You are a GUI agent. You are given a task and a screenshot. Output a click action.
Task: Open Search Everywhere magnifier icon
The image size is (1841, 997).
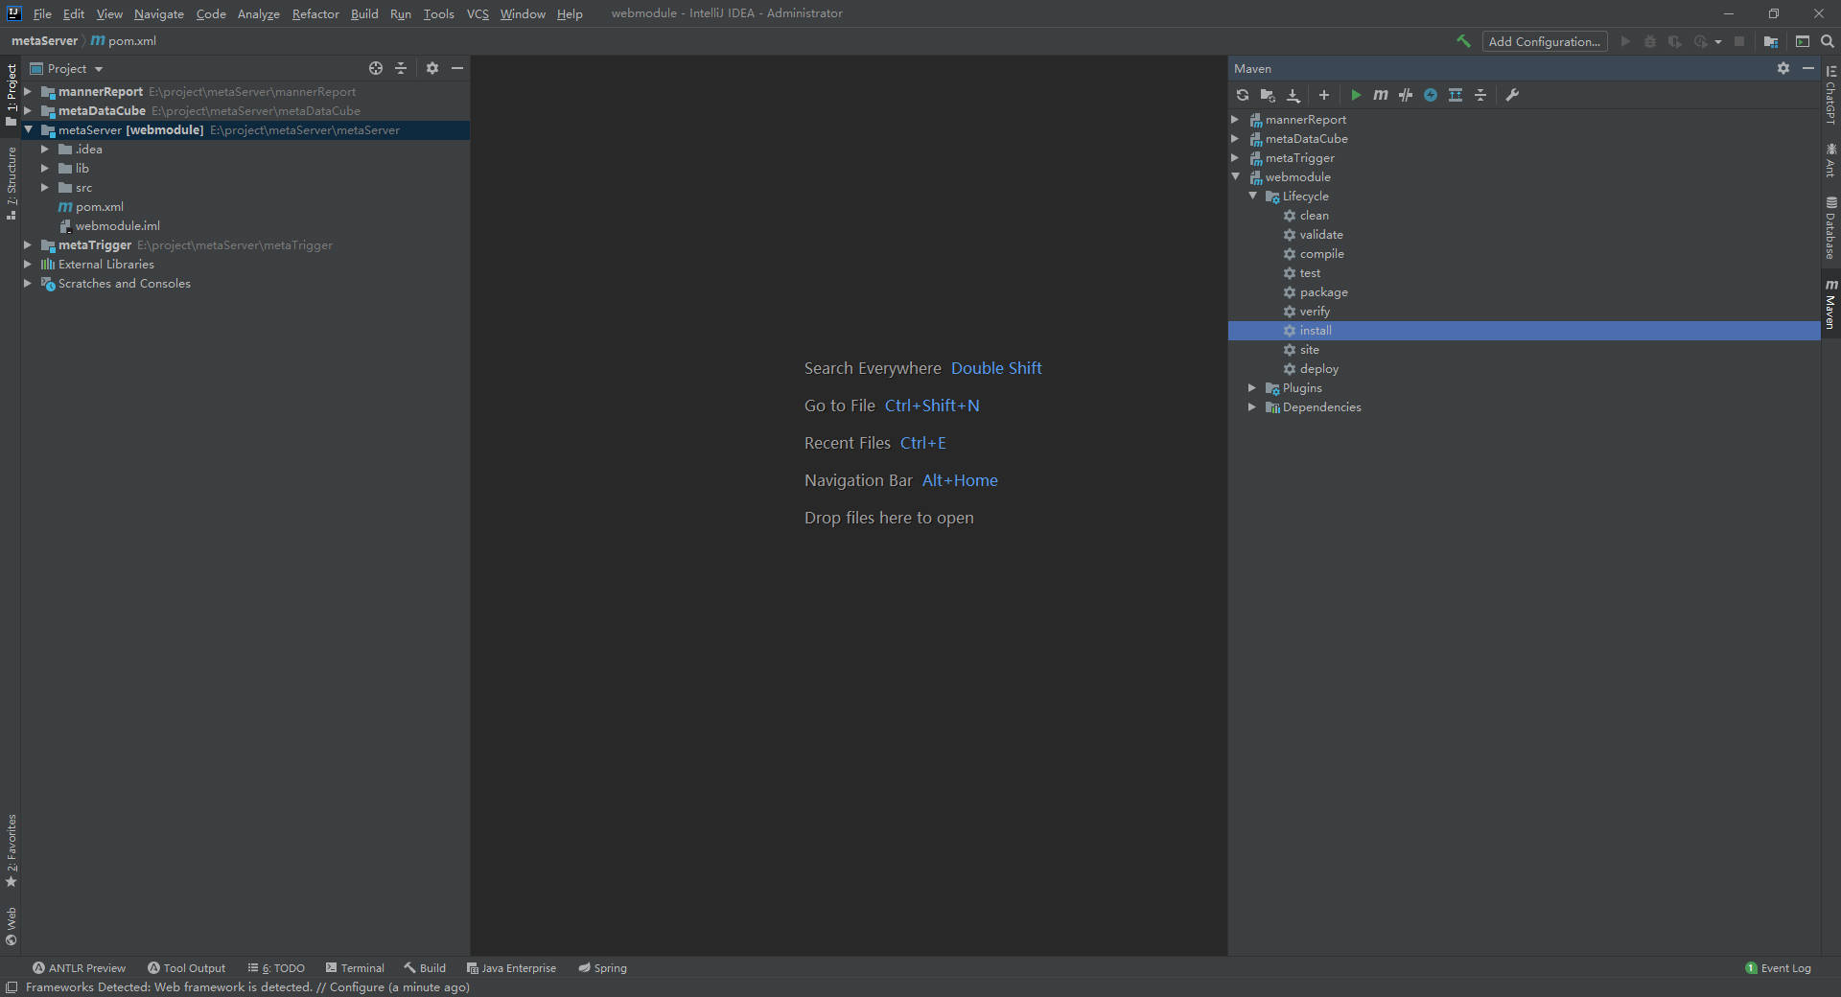[1828, 41]
